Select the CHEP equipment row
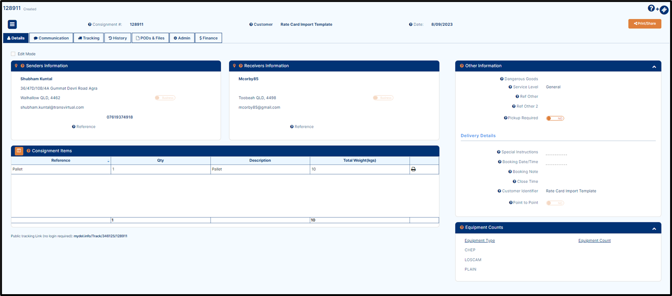 click(x=470, y=250)
